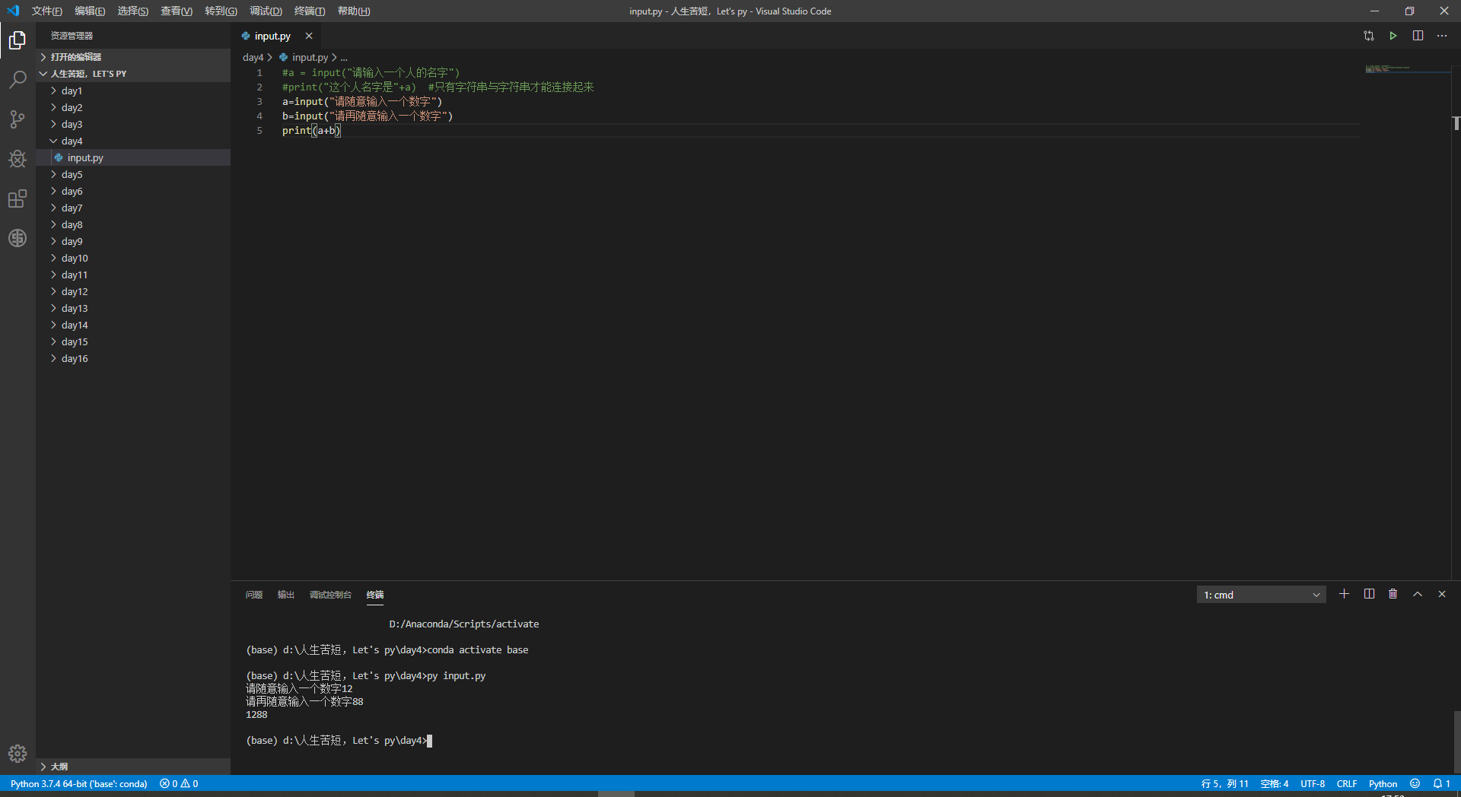Click the errors and warnings status icon

pyautogui.click(x=179, y=783)
